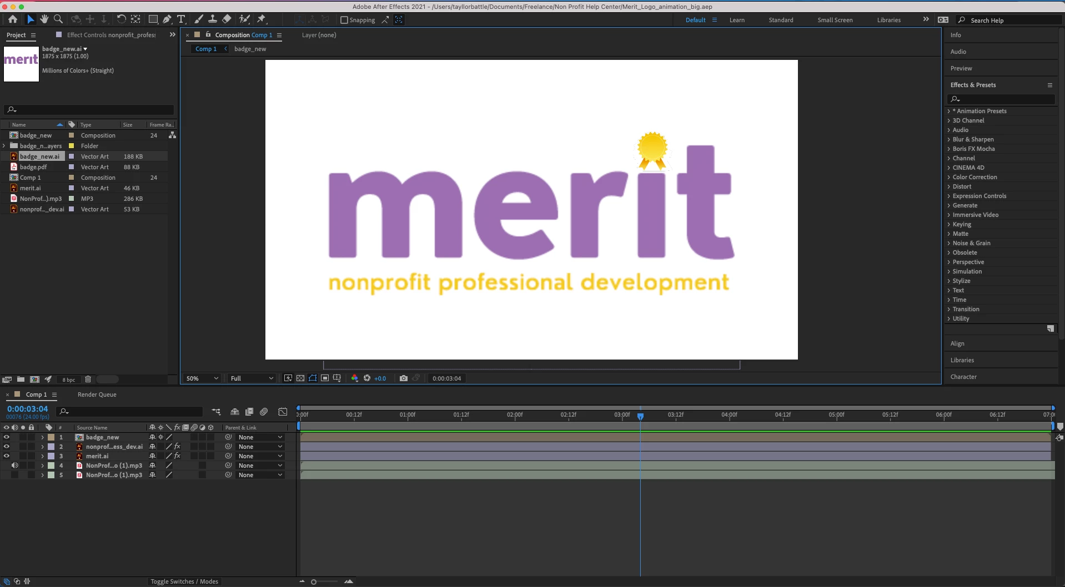This screenshot has height=587, width=1065.
Task: Go to the Home screen icon
Action: [13, 19]
